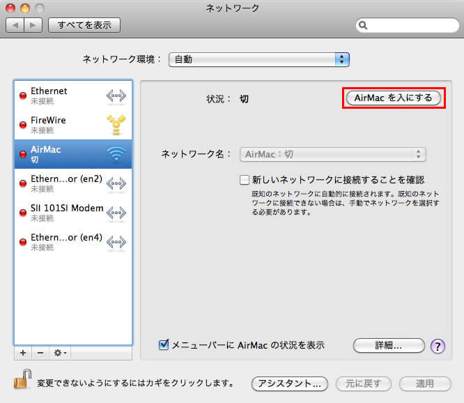Click inside the search input field
The image size is (464, 403).
[x=408, y=26]
